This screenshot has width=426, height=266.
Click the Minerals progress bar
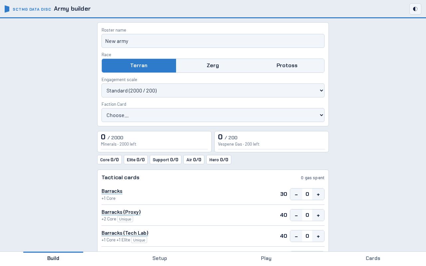pos(154,149)
